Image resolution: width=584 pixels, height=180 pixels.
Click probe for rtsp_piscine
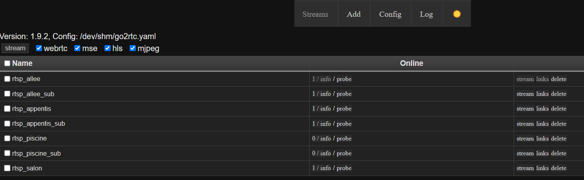pos(344,138)
